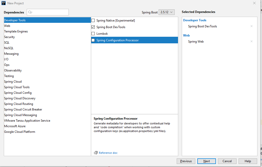This screenshot has width=262, height=167.
Task: Uncheck the Spring Boot DevTools checkbox
Action: [93, 27]
